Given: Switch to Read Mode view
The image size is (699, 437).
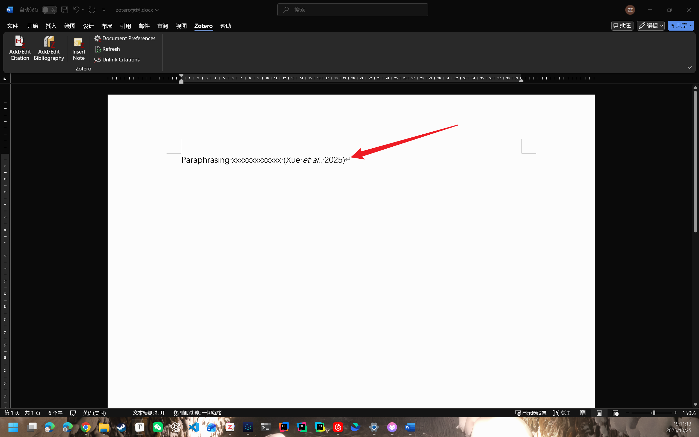Looking at the screenshot, I should tap(583, 413).
